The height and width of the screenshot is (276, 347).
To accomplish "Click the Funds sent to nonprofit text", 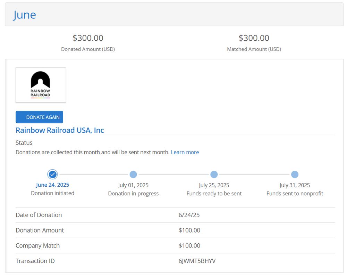I will coord(295,194).
